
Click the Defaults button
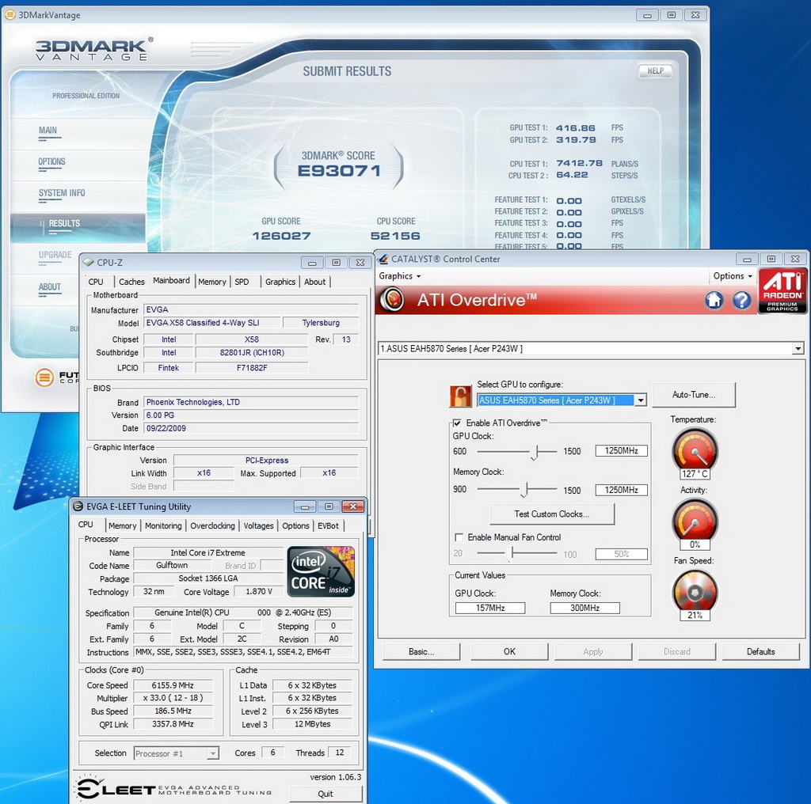(761, 651)
